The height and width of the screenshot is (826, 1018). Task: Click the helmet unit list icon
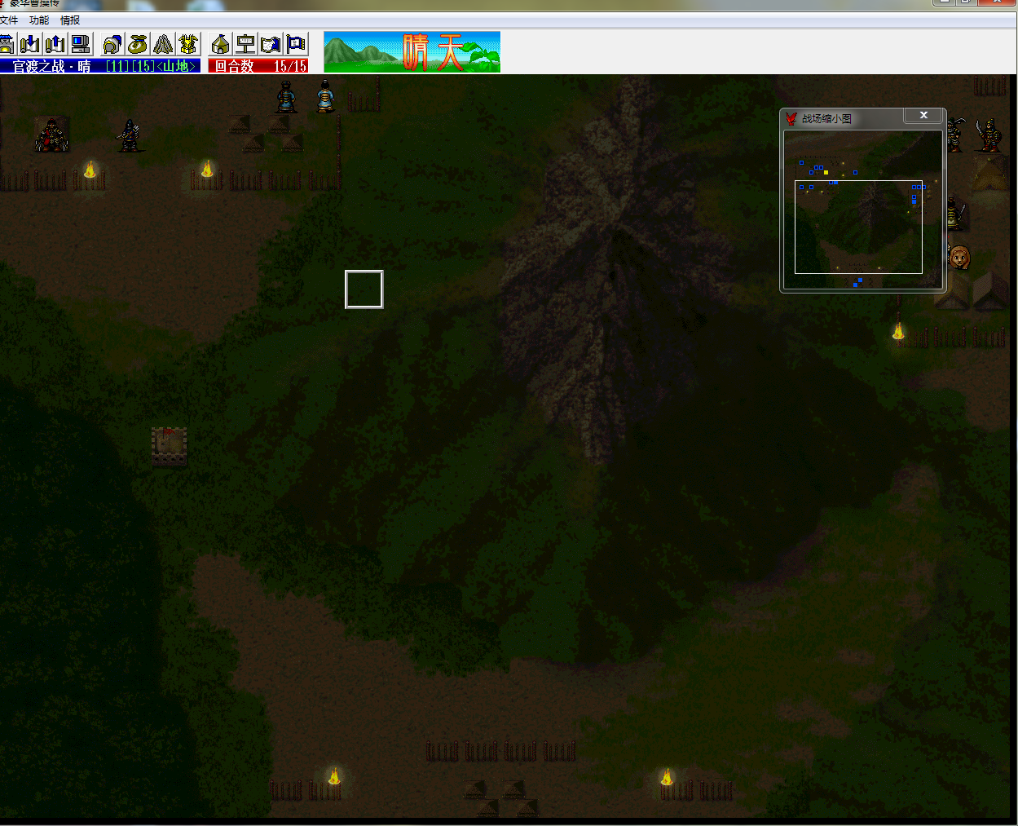coord(112,44)
